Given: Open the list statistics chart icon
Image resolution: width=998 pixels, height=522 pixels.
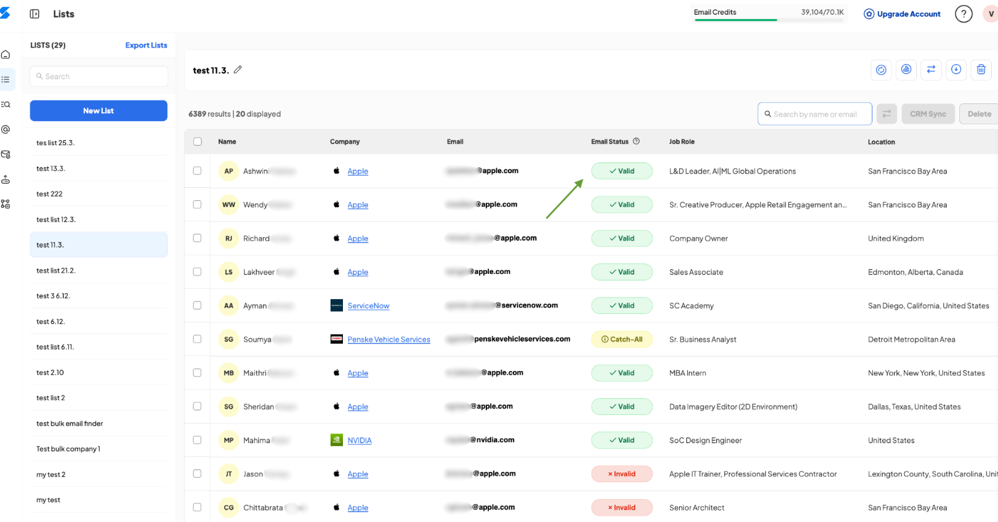Looking at the screenshot, I should pyautogui.click(x=906, y=70).
